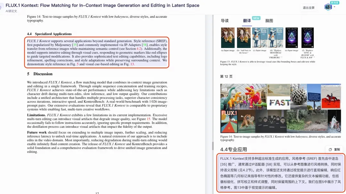Open citation link [35] in the paper
Screen dimensions: 346x194
75,45
